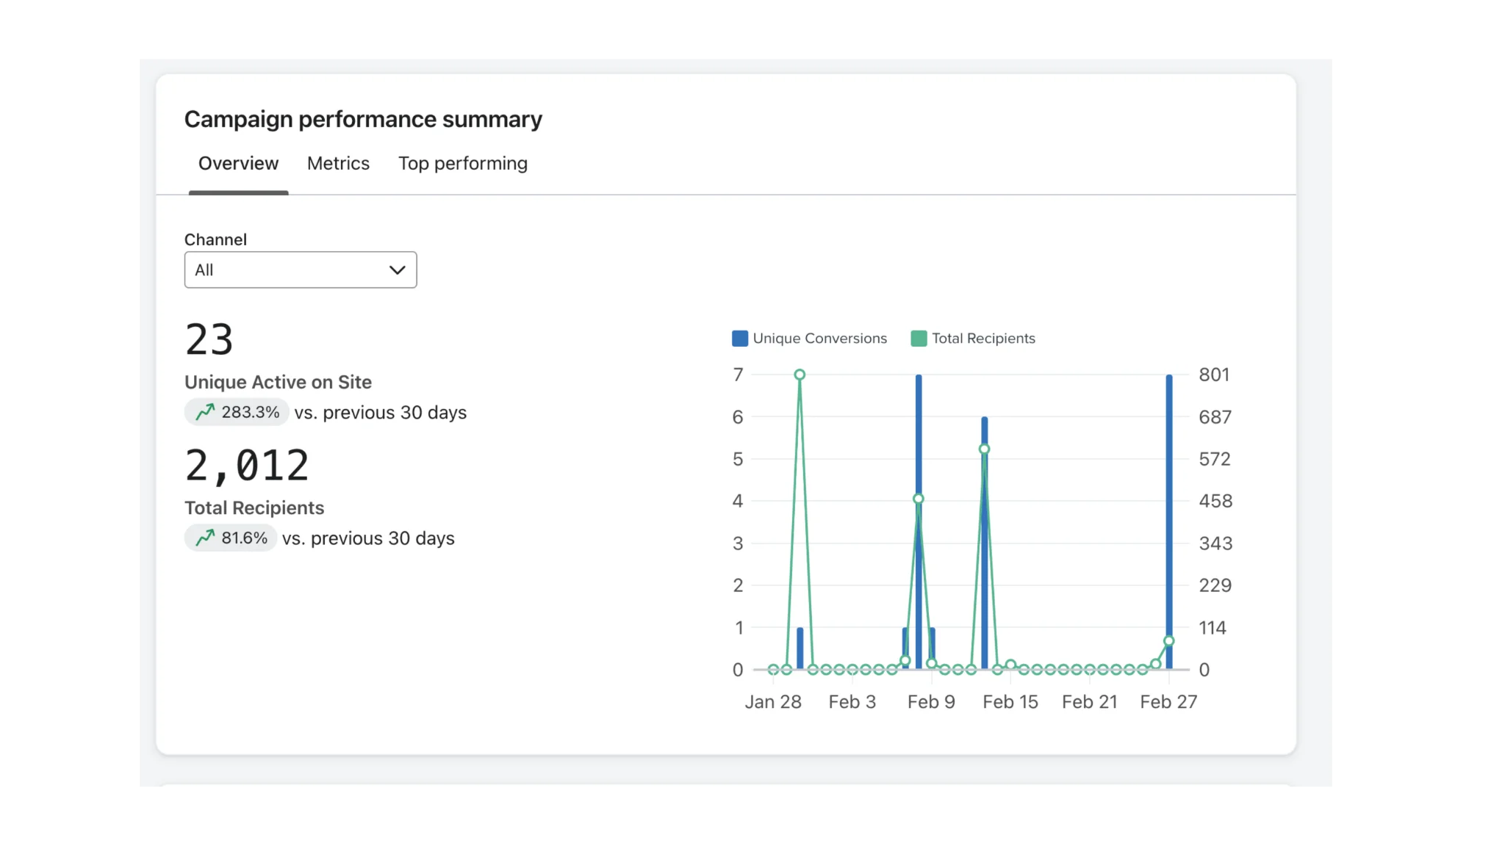Viewport: 1505px width, 846px height.
Task: Click the Feb 9 axis label
Action: tap(931, 702)
